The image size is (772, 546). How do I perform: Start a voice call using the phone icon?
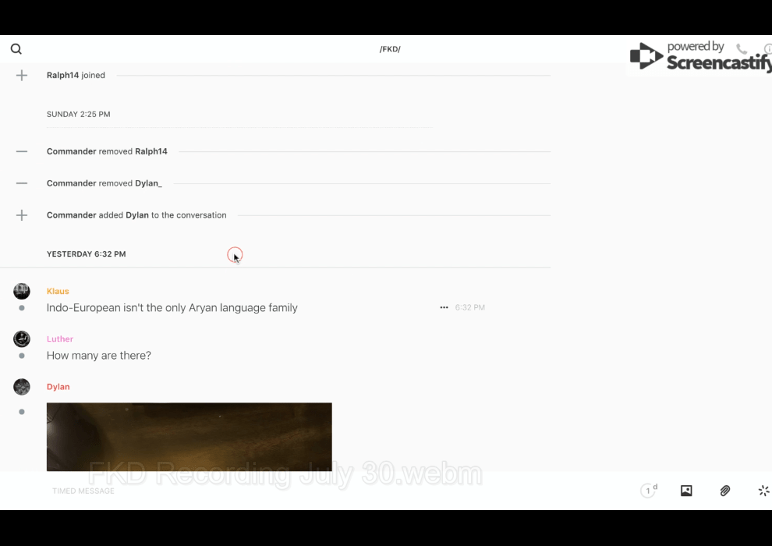click(742, 49)
